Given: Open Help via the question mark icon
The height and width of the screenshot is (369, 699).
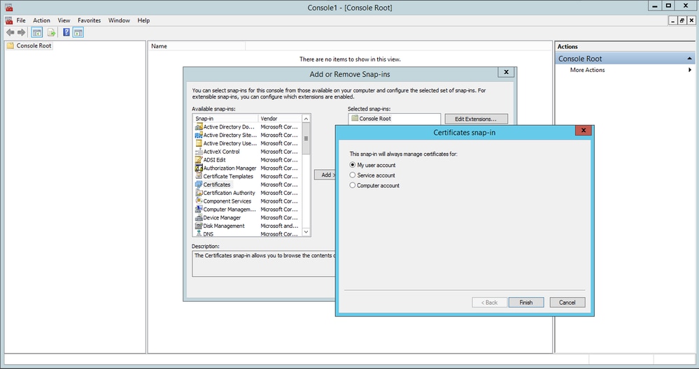Looking at the screenshot, I should pyautogui.click(x=66, y=32).
